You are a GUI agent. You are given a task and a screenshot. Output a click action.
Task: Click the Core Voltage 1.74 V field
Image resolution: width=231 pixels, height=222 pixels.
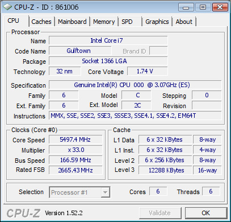pos(148,71)
